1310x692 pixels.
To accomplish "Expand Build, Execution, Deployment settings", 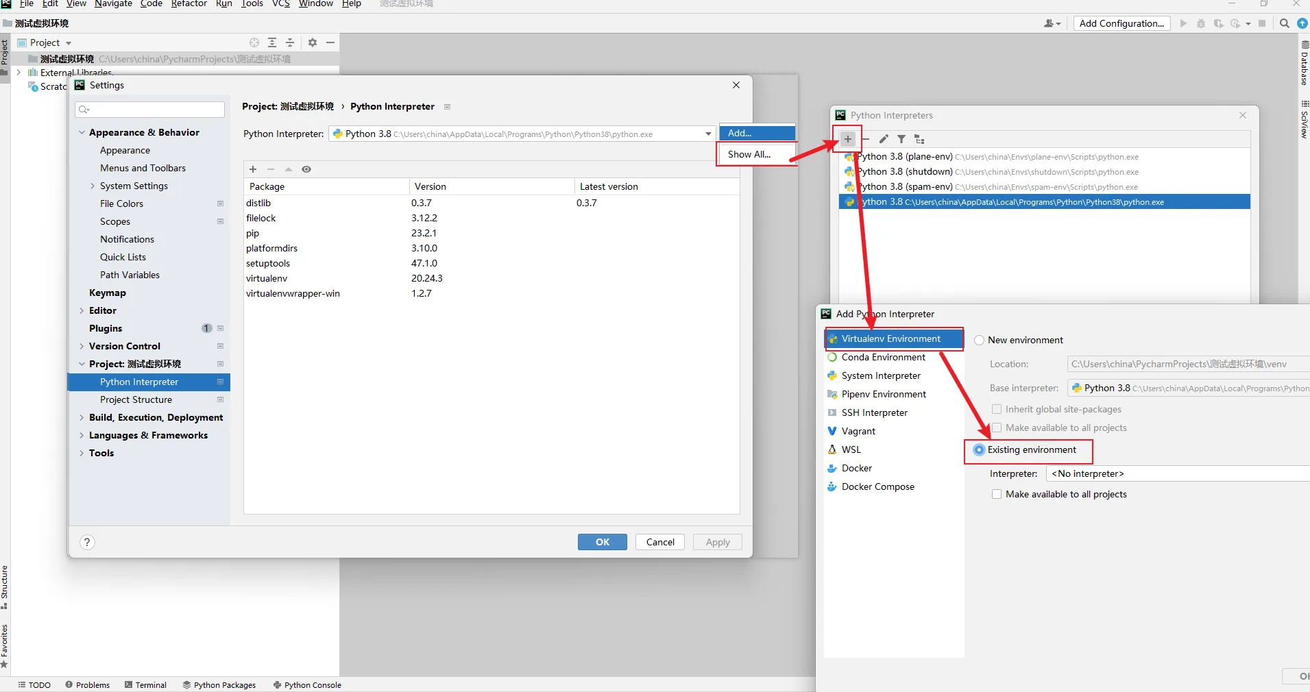I will [x=82, y=417].
